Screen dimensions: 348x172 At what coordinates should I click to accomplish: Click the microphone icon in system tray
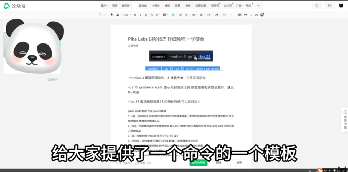(x=335, y=170)
